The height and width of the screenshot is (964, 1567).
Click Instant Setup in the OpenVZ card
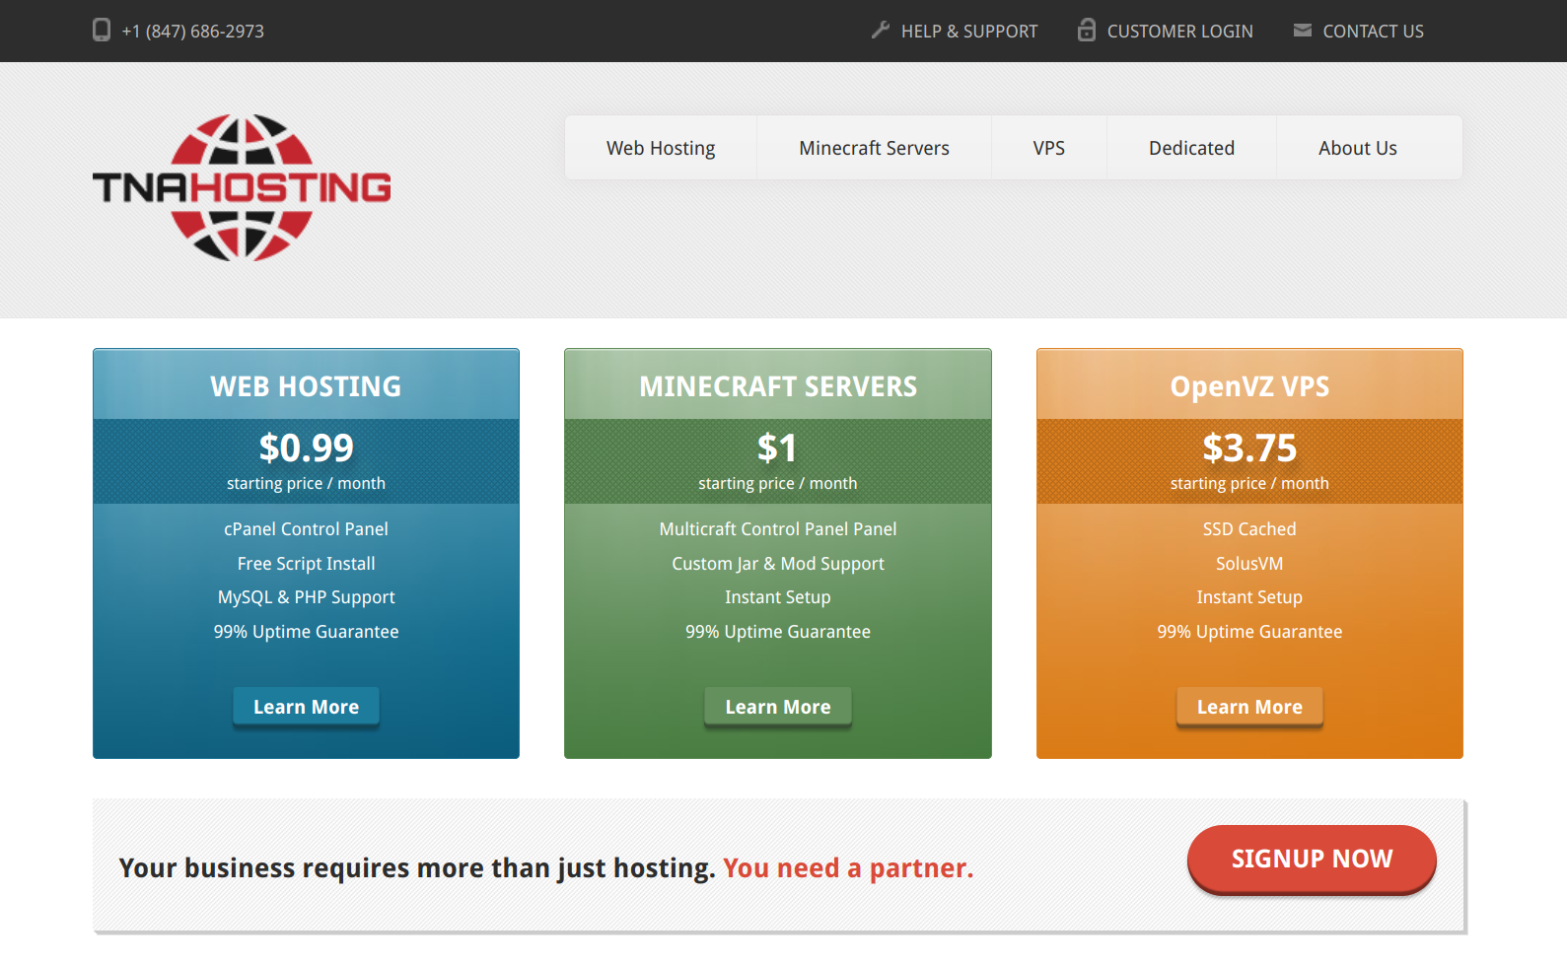[x=1249, y=597]
